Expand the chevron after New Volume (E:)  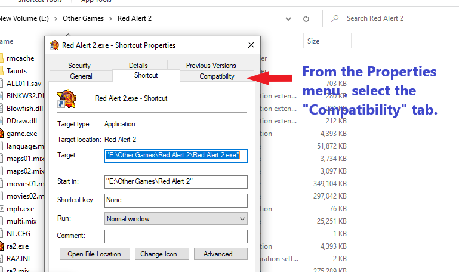point(56,18)
